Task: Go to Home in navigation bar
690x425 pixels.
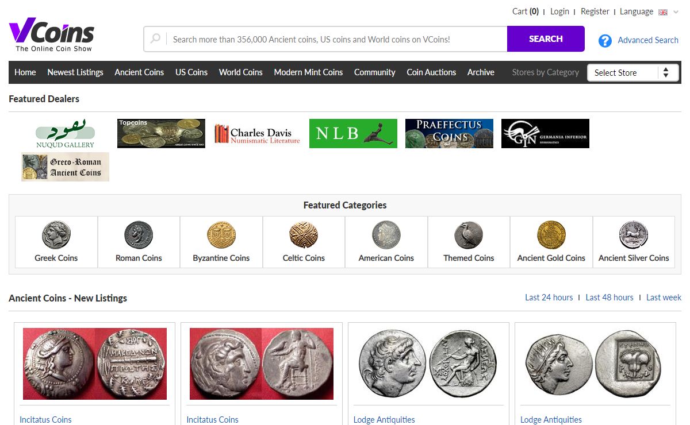Action: coord(25,72)
